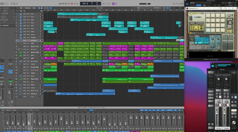The width and height of the screenshot is (238, 132).
Task: Toggle the on/off switch for track 1
Action: click(41, 14)
